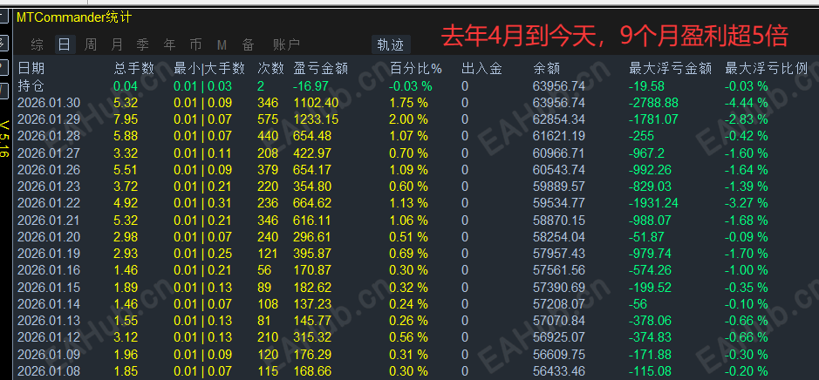Click the MTCommander统计 panel title
819x380 pixels.
click(74, 17)
